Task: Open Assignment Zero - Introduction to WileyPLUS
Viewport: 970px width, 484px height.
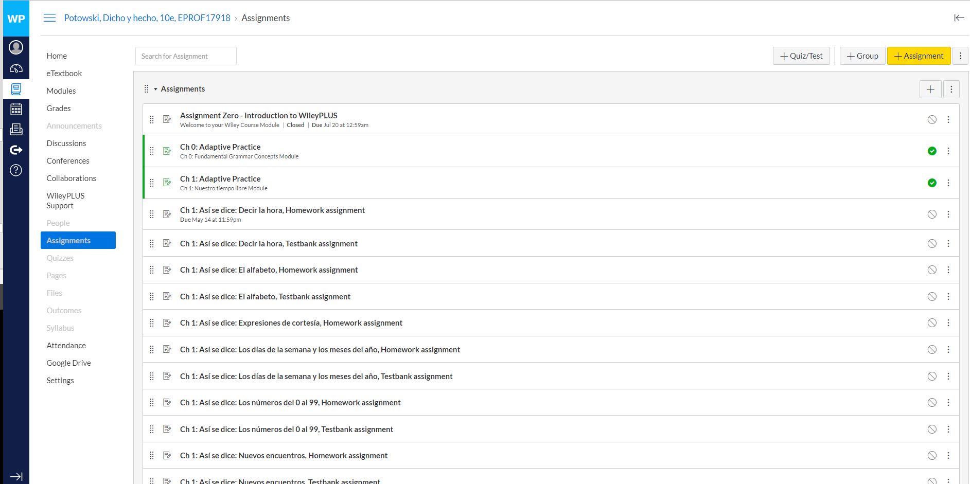Action: (x=259, y=116)
